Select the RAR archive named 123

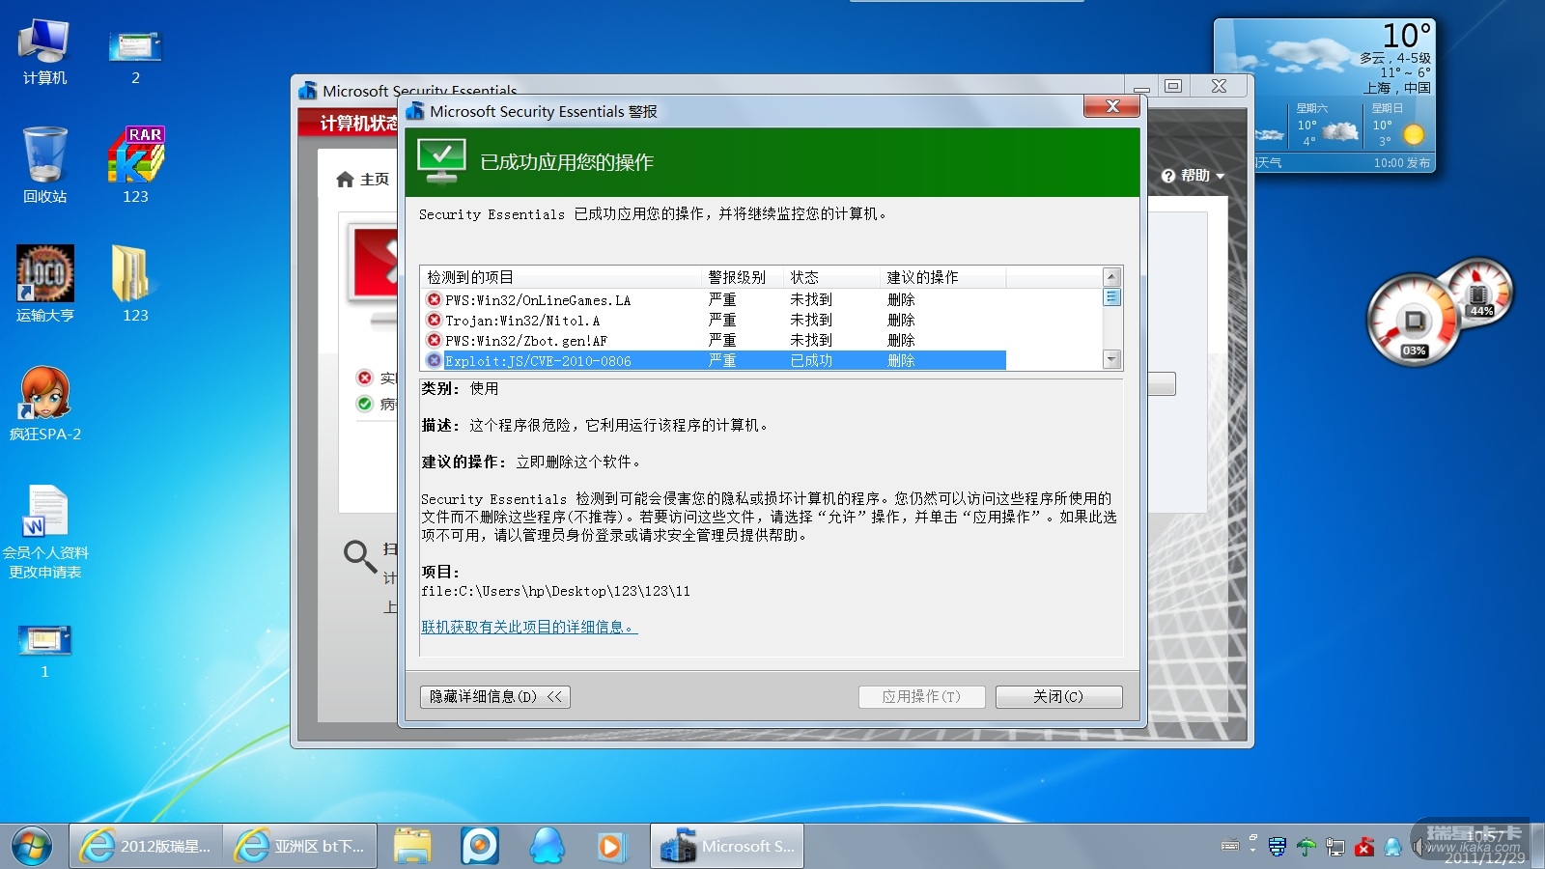point(135,165)
